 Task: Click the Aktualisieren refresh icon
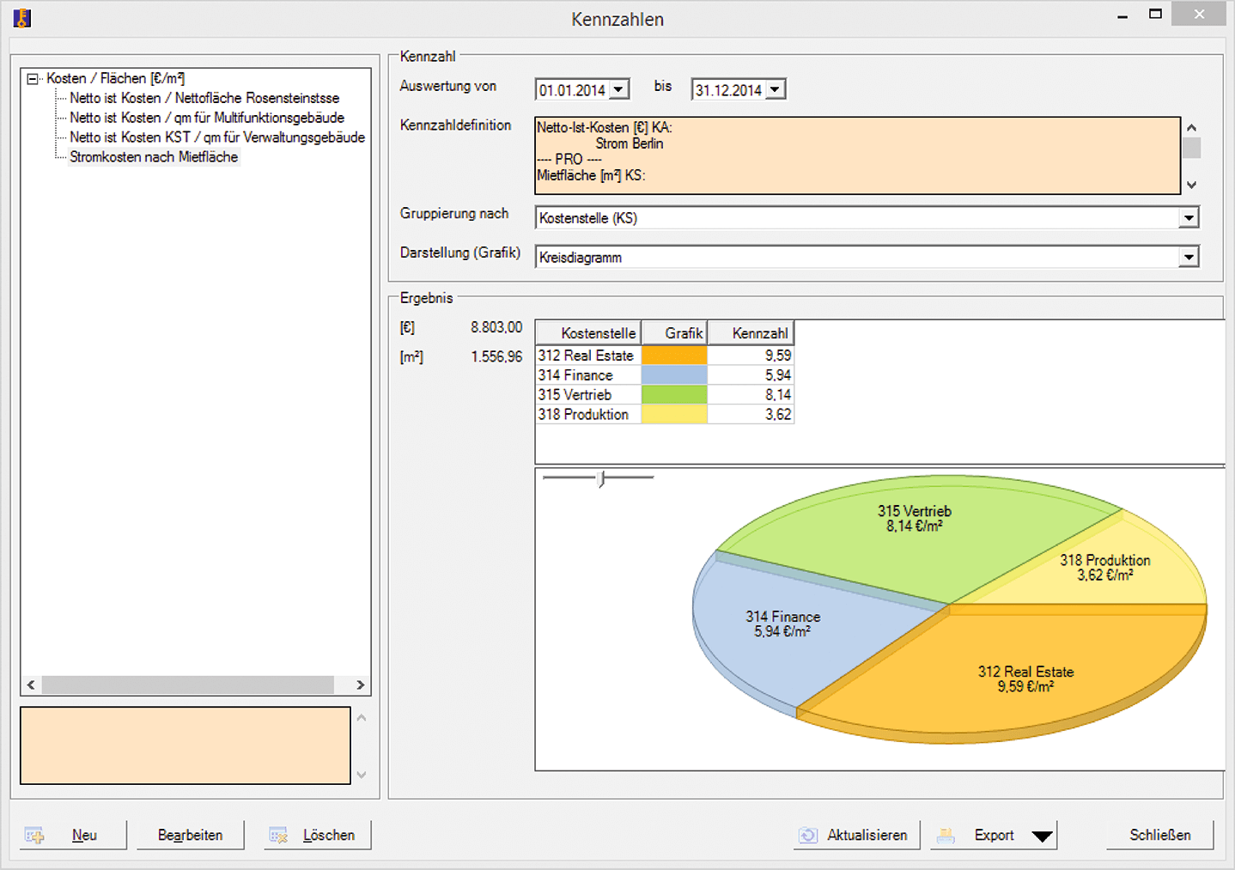pyautogui.click(x=808, y=835)
